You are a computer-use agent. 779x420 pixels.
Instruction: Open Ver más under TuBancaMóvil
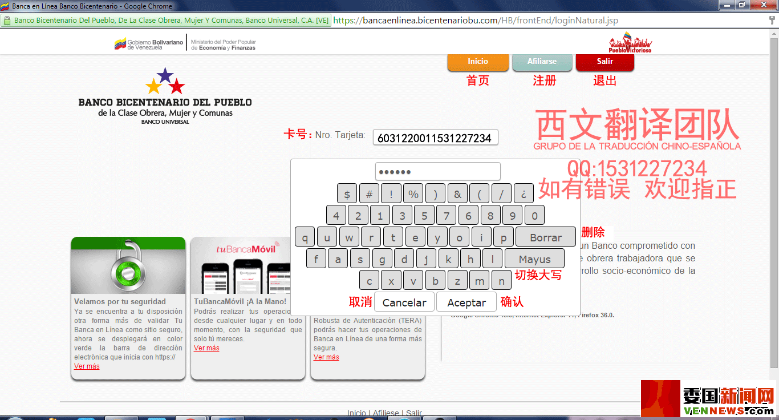click(x=206, y=348)
